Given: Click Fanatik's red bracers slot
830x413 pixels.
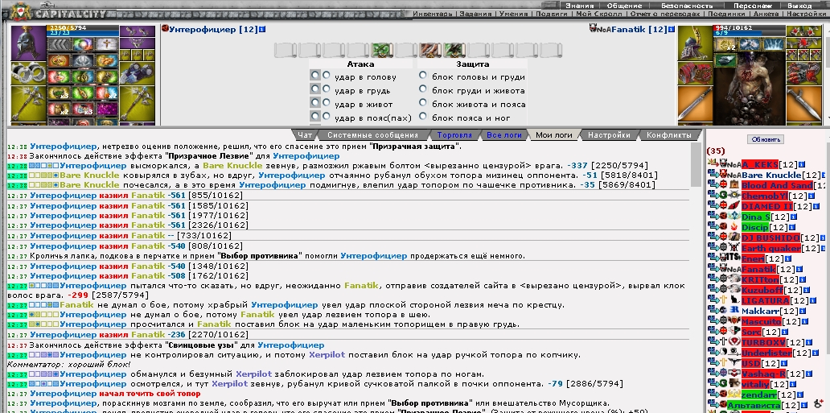Looking at the screenshot, I should coord(696,73).
